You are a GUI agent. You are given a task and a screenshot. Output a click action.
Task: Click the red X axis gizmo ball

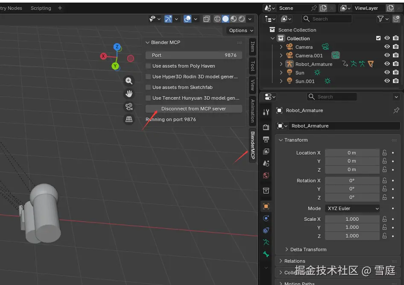tap(103, 56)
